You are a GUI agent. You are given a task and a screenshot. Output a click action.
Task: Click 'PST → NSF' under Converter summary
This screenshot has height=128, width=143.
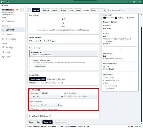click(107, 29)
